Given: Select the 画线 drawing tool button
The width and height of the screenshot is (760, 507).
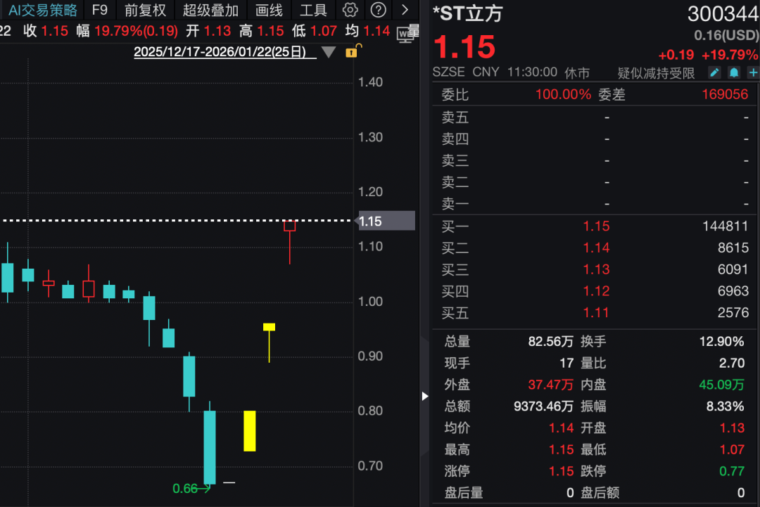Looking at the screenshot, I should tap(269, 10).
